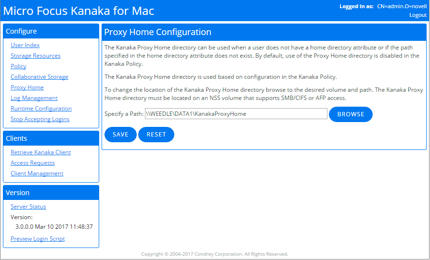Click the 'Version:' label in Version panel
The image size is (430, 260).
pyautogui.click(x=21, y=217)
